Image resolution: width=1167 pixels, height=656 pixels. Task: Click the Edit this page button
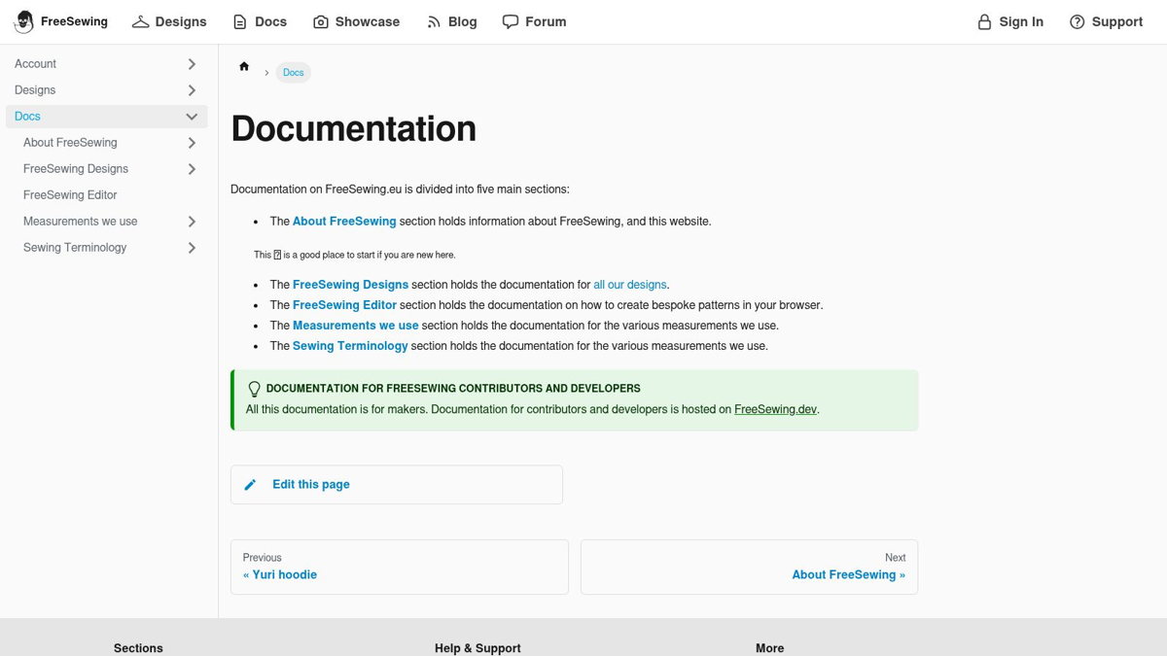(397, 484)
